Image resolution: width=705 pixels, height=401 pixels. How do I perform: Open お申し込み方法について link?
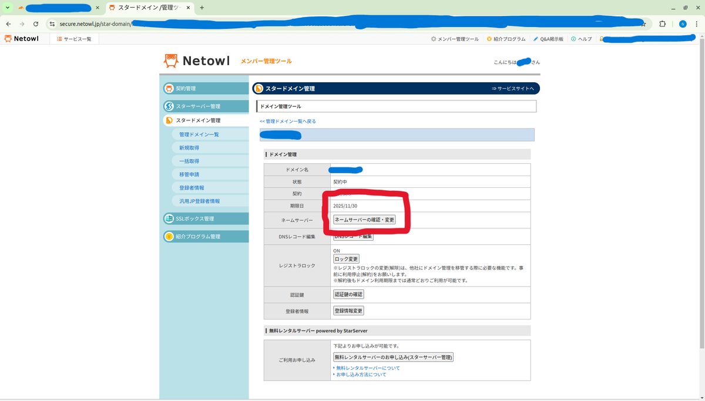click(x=361, y=375)
